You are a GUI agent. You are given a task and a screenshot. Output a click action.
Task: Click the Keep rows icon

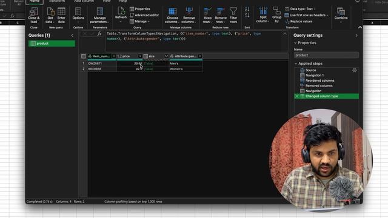click(x=207, y=12)
